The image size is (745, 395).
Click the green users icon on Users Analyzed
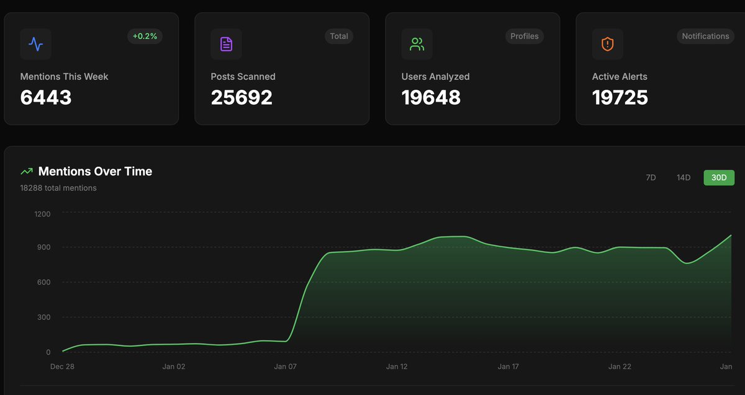[417, 44]
